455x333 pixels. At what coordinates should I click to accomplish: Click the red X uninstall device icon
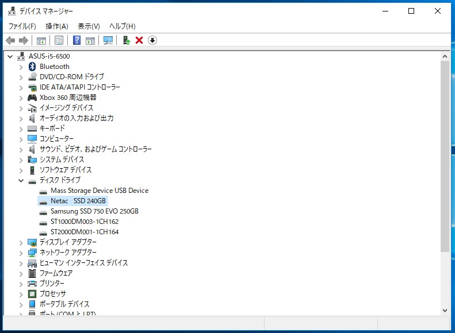click(139, 40)
